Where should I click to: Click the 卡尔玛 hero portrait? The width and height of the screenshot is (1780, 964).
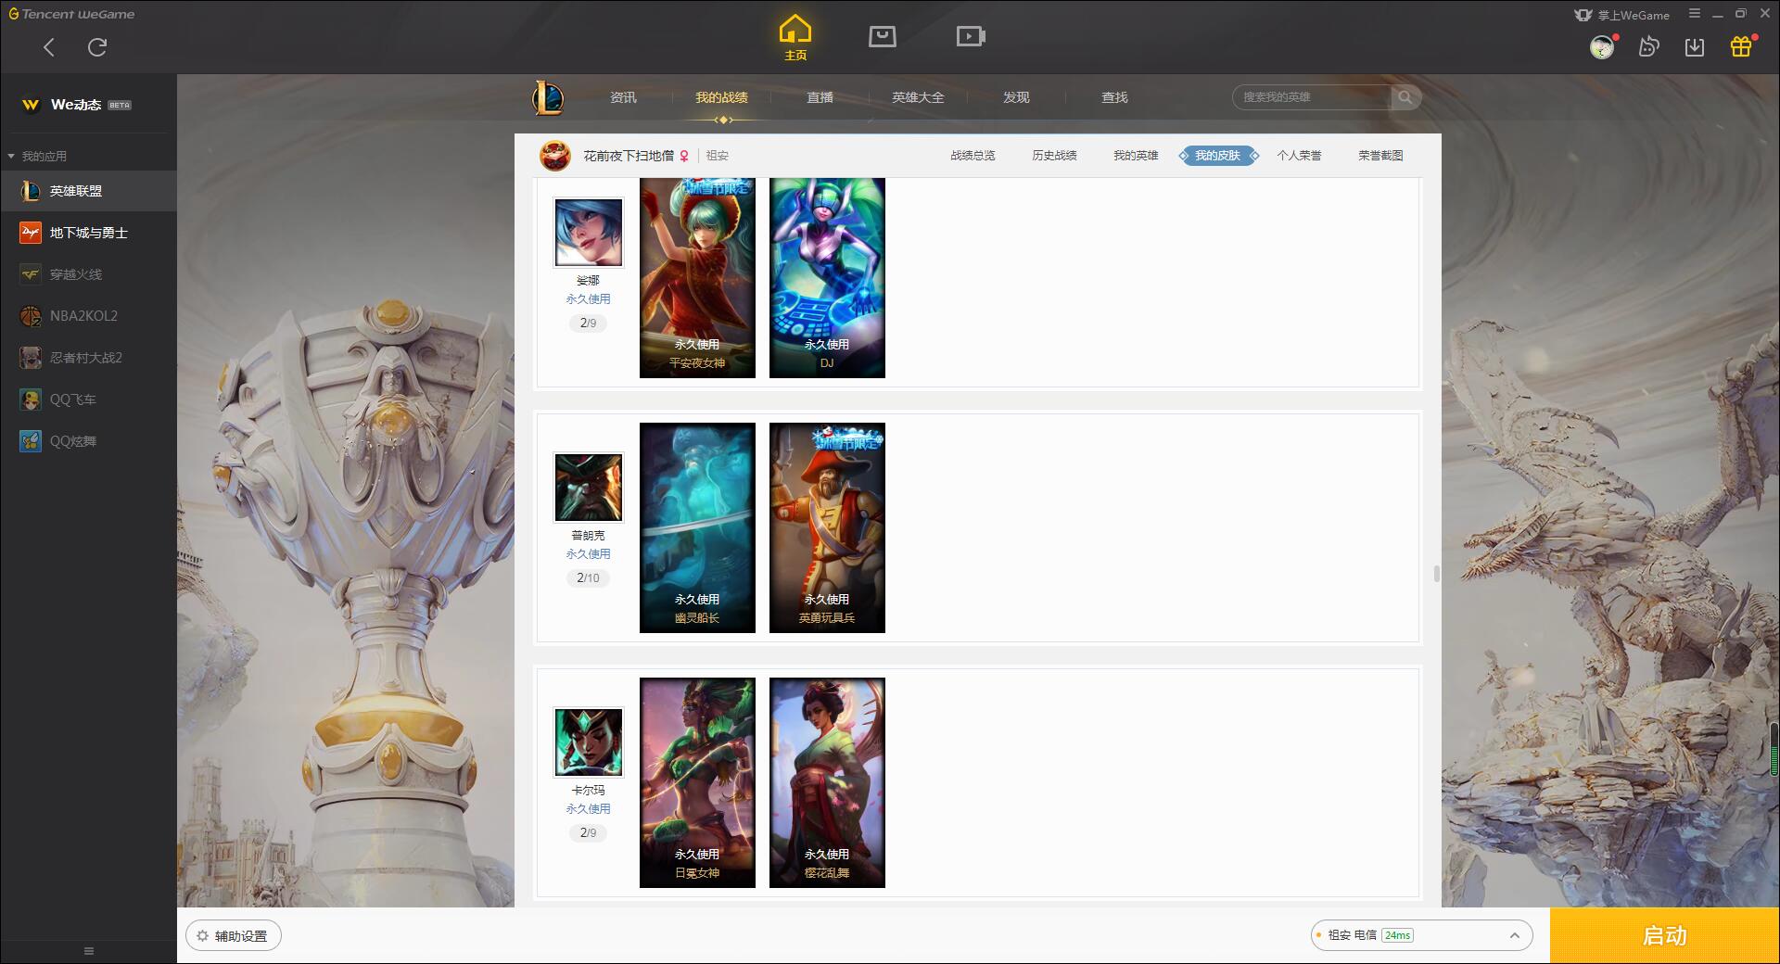click(x=589, y=742)
